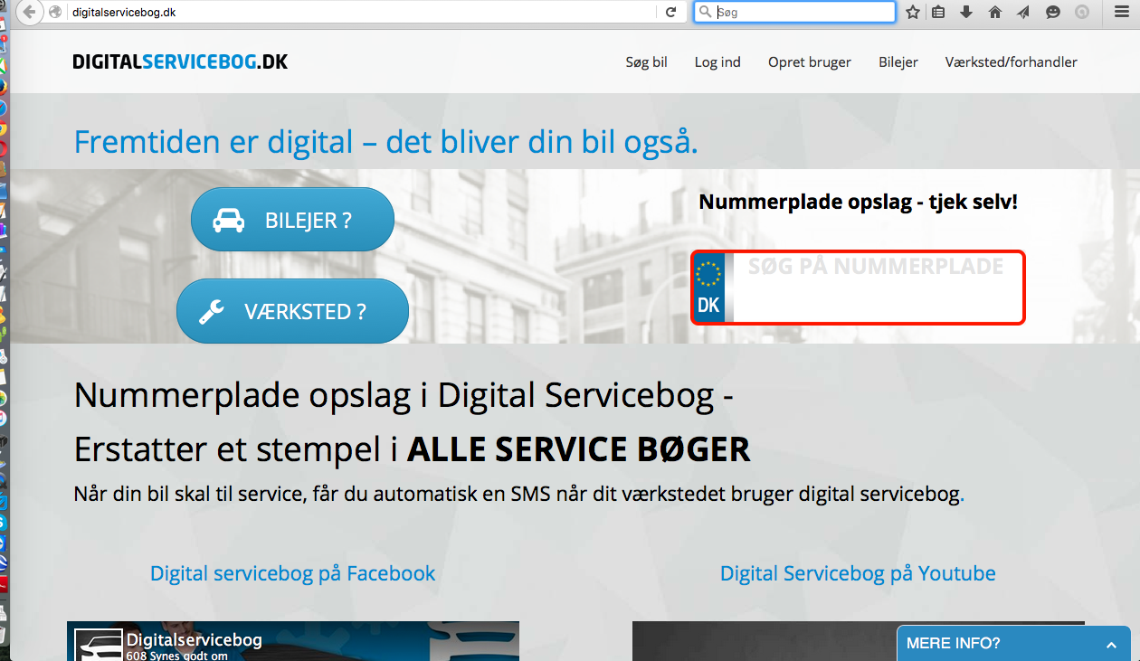Screen dimensions: 1140x661
Task: Click the DIGITALSERVICEBOG.DK logo
Action: [x=180, y=61]
